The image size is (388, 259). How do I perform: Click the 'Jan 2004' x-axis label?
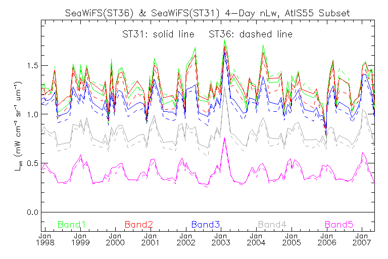(256, 239)
